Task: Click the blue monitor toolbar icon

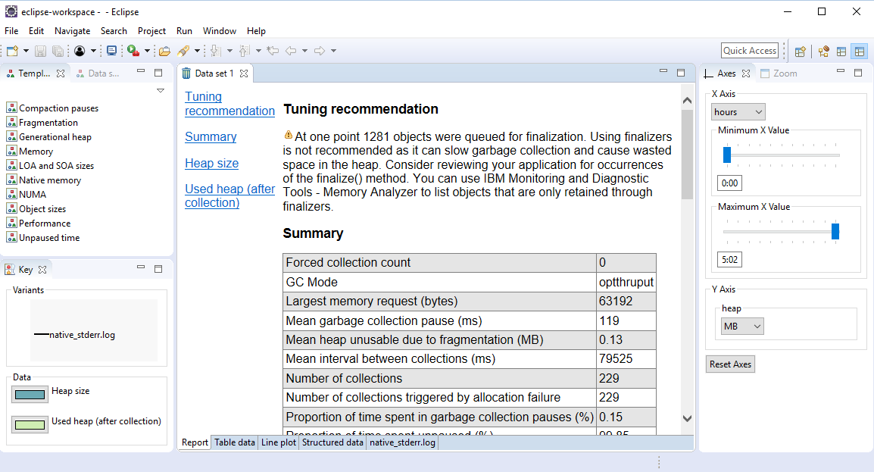Action: pos(111,52)
